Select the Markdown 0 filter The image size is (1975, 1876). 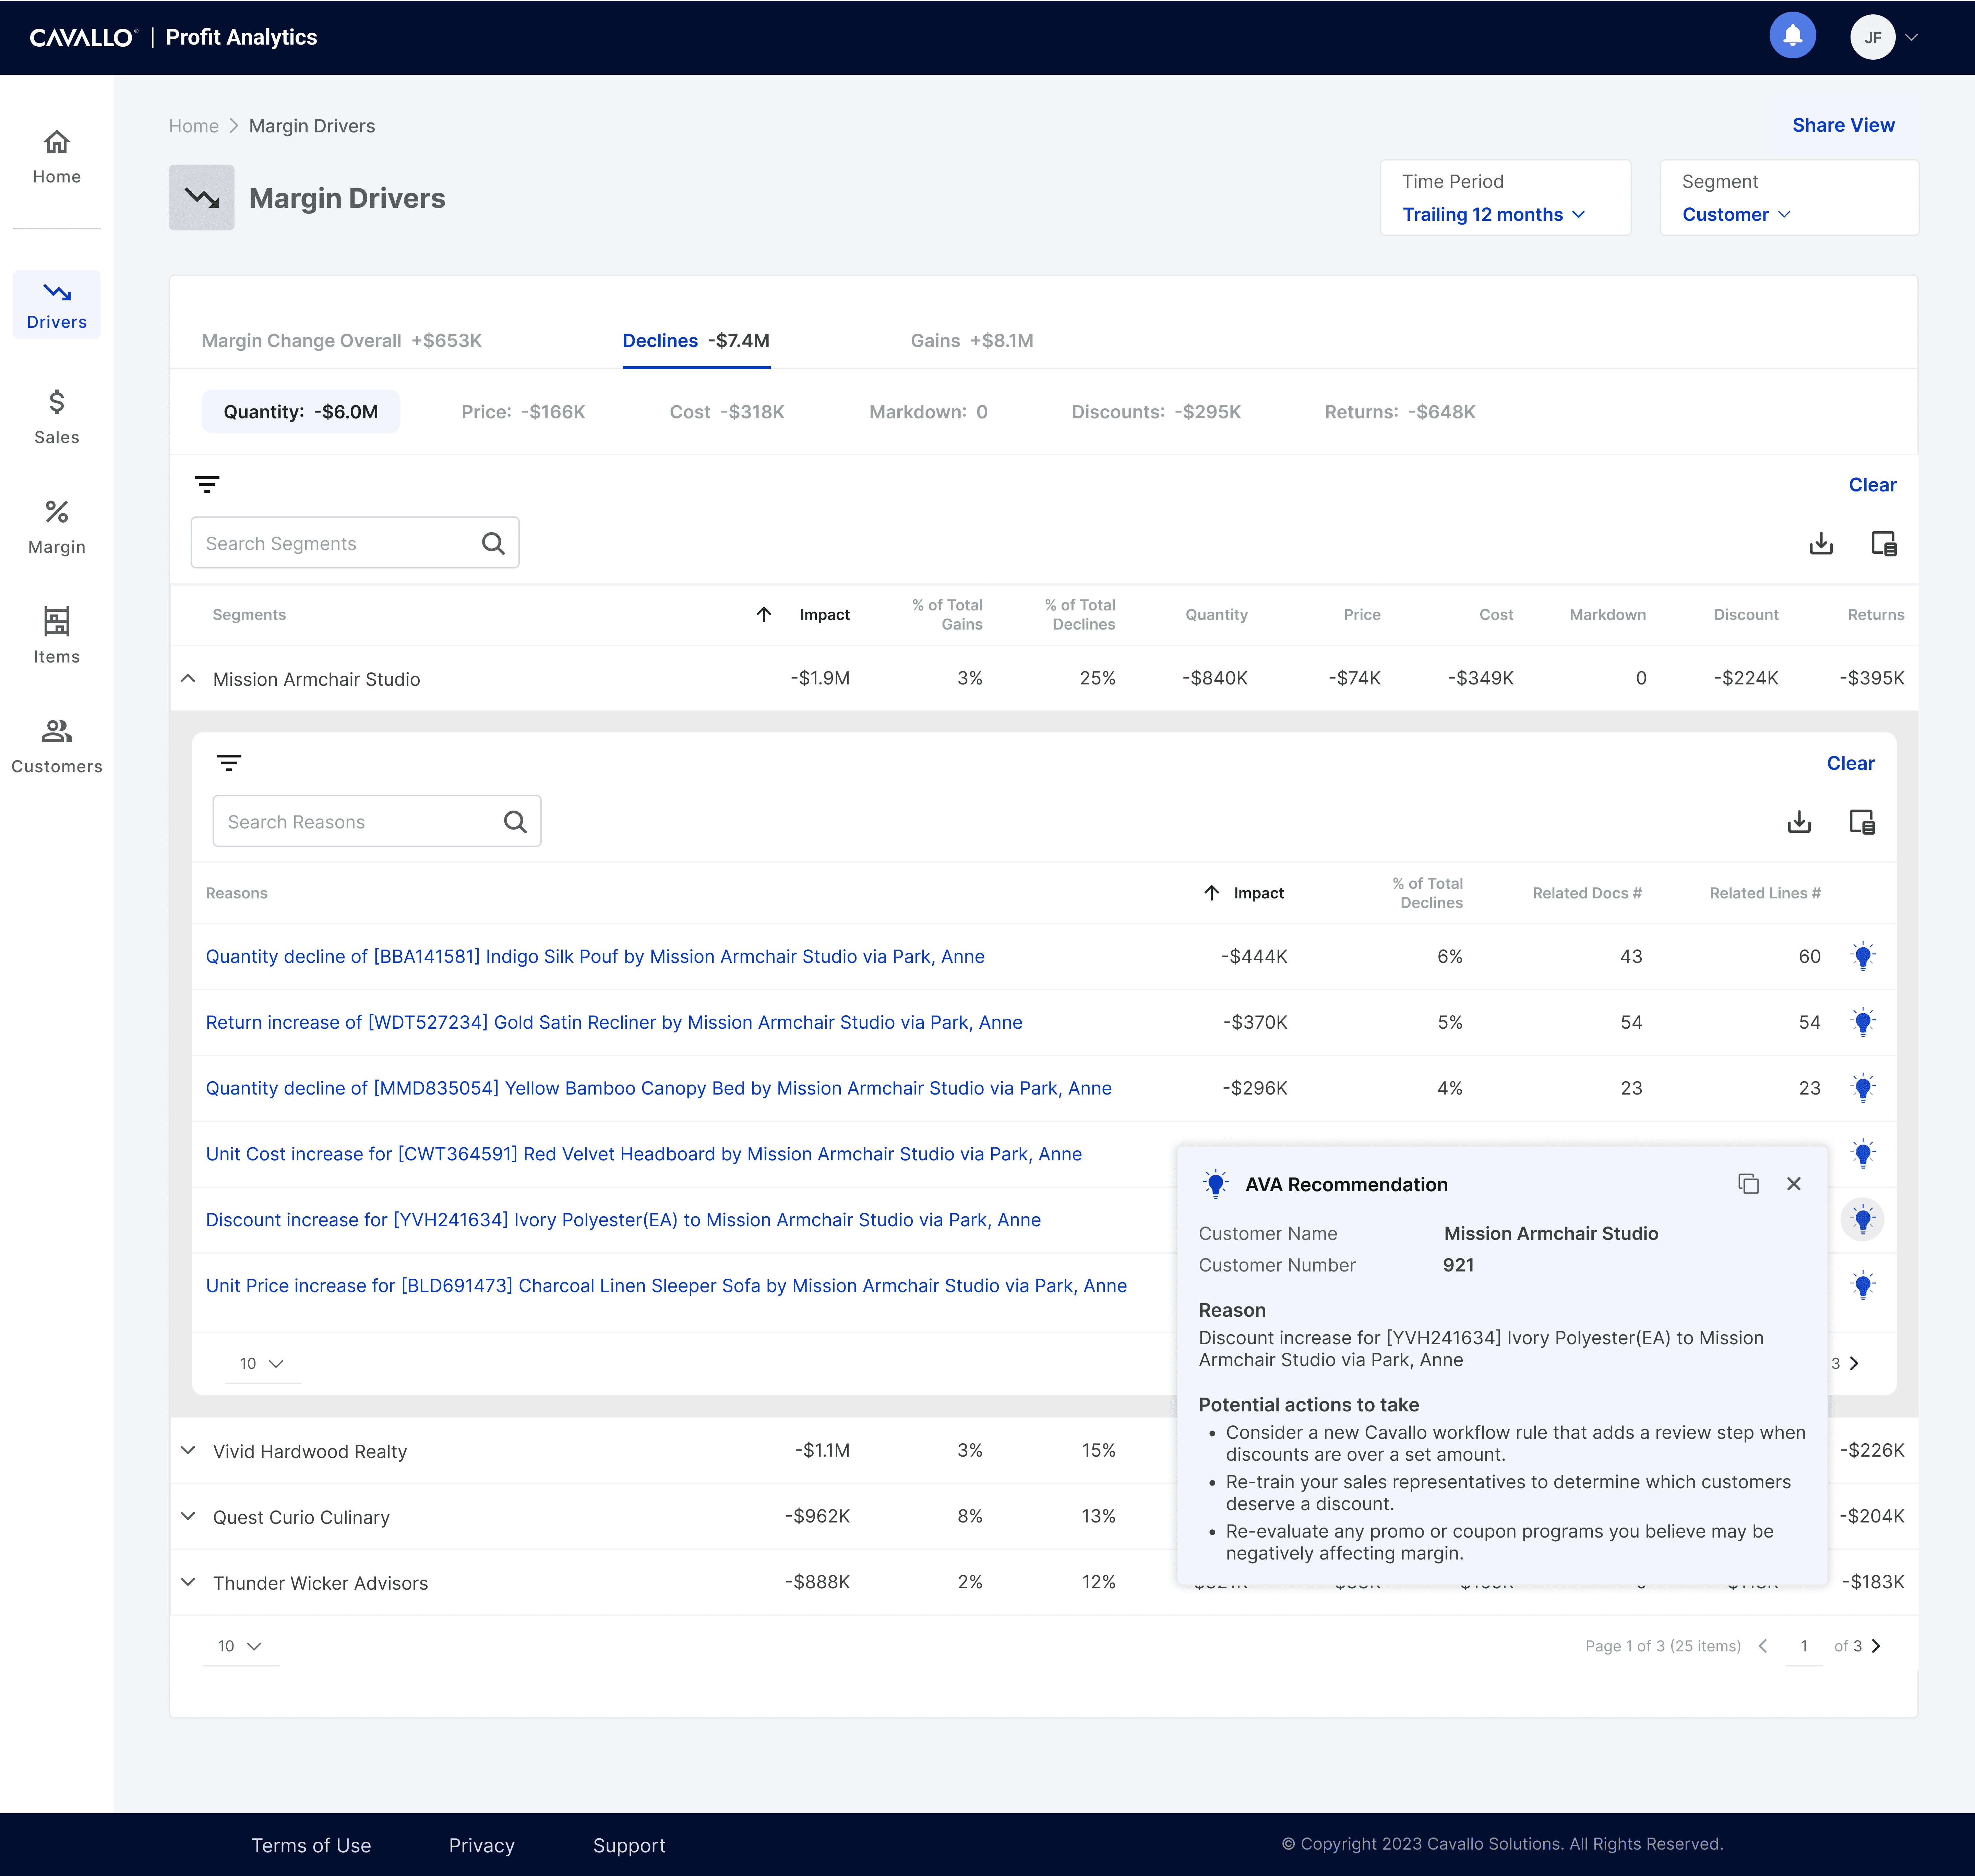(x=928, y=412)
